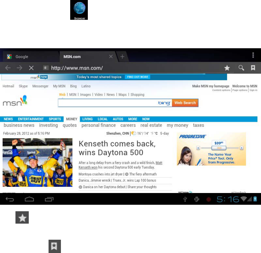Switch weather to Fahrenheit
Image resolution: width=261 pixels, height=253 pixels.
(x=152, y=133)
